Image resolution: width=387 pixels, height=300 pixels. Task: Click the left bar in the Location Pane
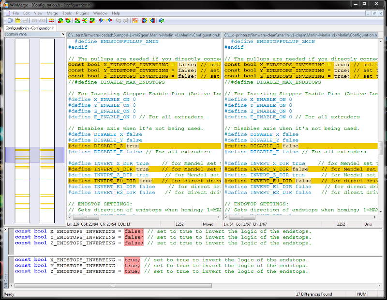pos(22,130)
